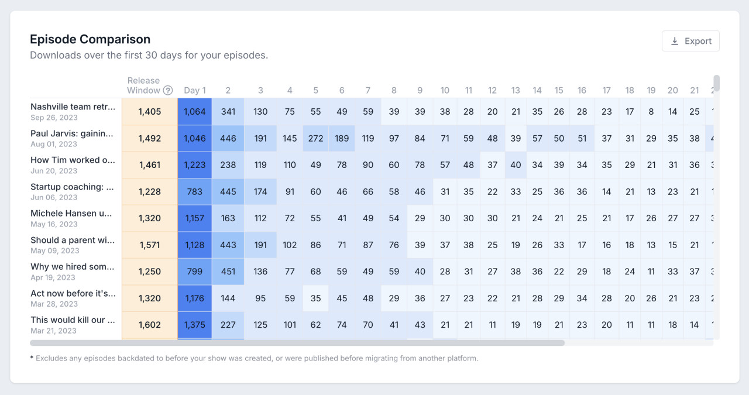Click the Release Window column header label
The width and height of the screenshot is (749, 395).
click(143, 85)
